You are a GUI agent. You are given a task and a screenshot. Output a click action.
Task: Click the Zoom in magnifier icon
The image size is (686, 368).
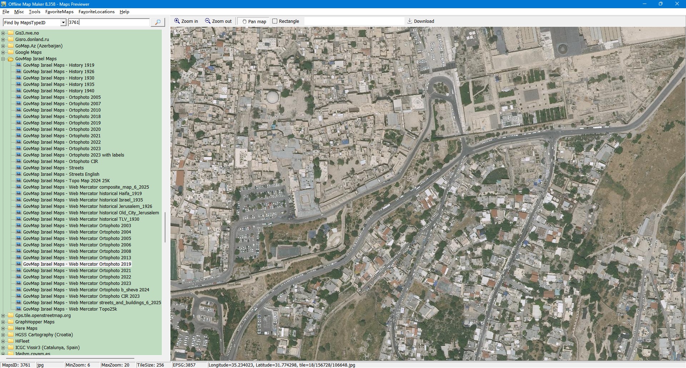[x=177, y=21]
